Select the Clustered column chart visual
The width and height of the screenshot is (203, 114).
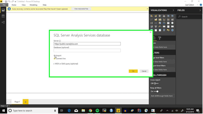point(164,16)
